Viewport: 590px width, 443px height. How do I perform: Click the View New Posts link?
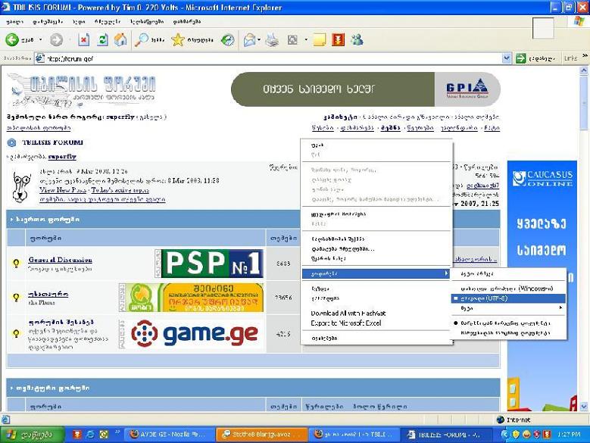pyautogui.click(x=63, y=190)
